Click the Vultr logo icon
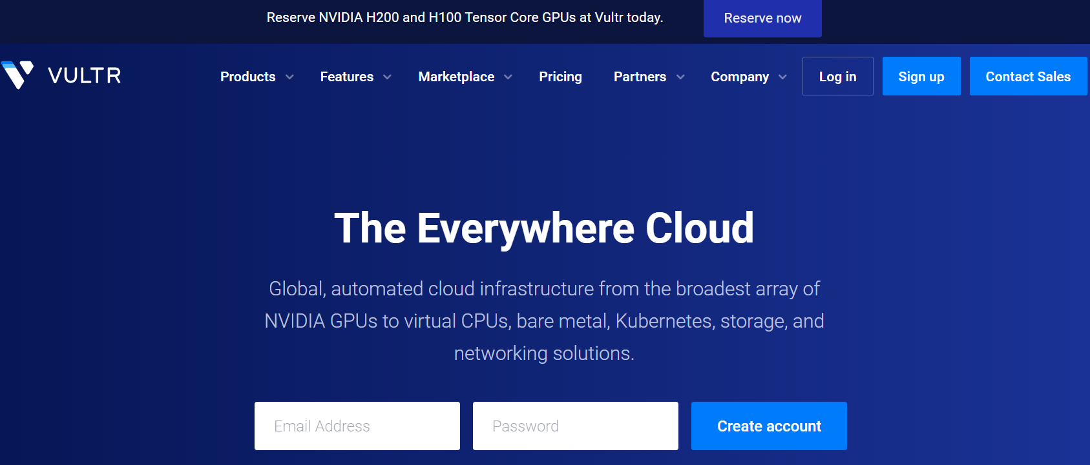This screenshot has height=465, width=1090. pos(17,75)
